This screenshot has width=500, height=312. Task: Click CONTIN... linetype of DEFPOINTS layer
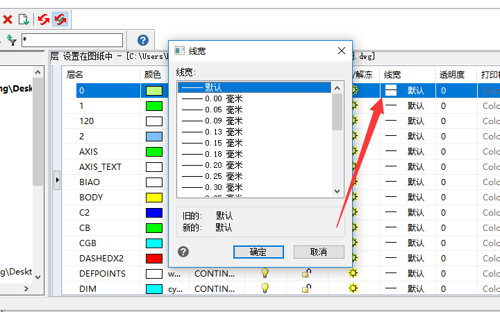tap(215, 273)
